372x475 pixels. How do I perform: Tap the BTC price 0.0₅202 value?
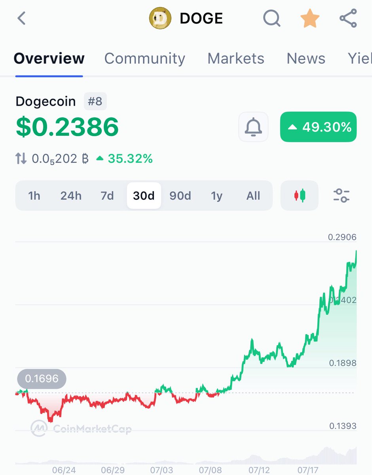pos(60,159)
